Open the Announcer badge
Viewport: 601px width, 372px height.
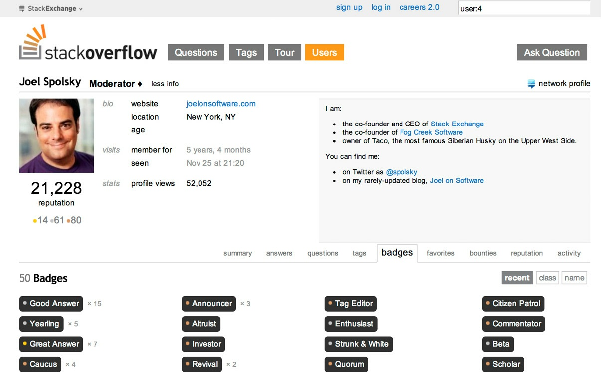(x=209, y=304)
